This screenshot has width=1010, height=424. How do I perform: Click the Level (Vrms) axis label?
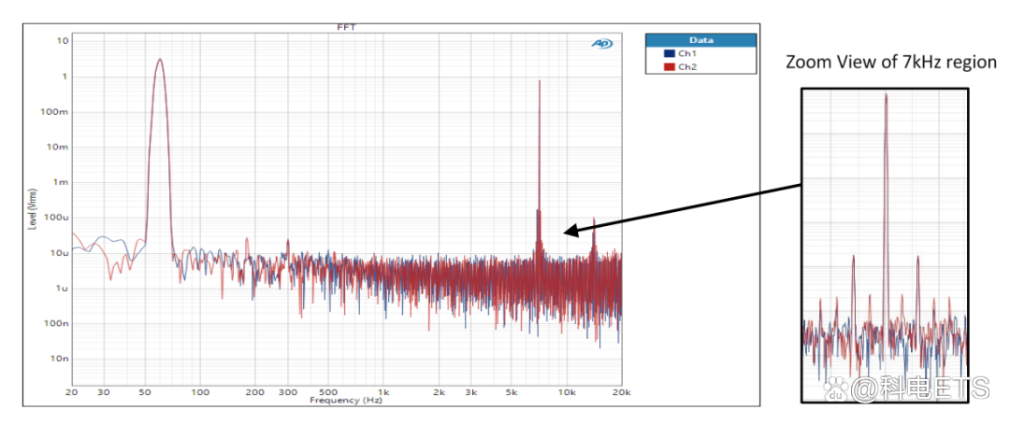point(33,210)
